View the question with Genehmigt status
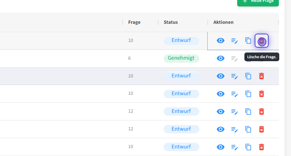The width and height of the screenshot is (291, 156). 221,58
